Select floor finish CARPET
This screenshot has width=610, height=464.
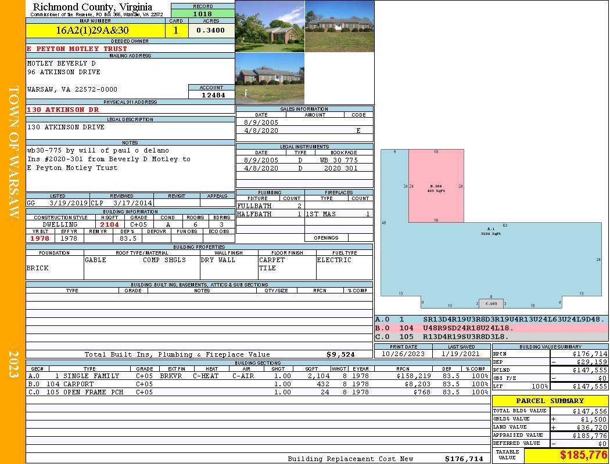pos(272,260)
